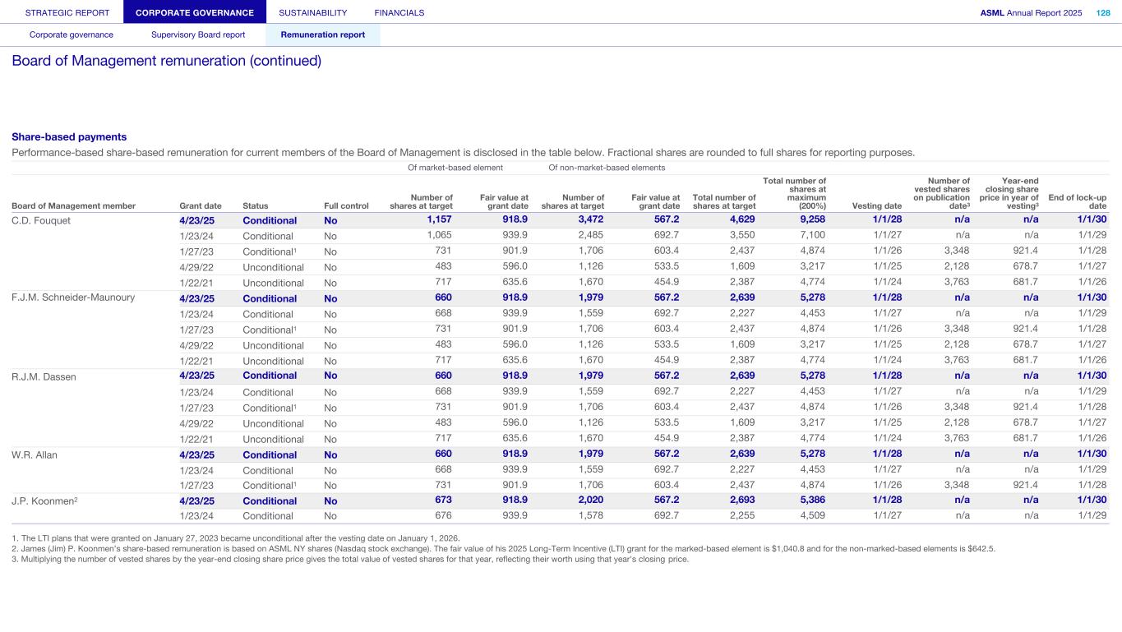This screenshot has width=1122, height=632.
Task: Select the F.J.M. Schneider-Maunoury member name
Action: click(x=72, y=298)
